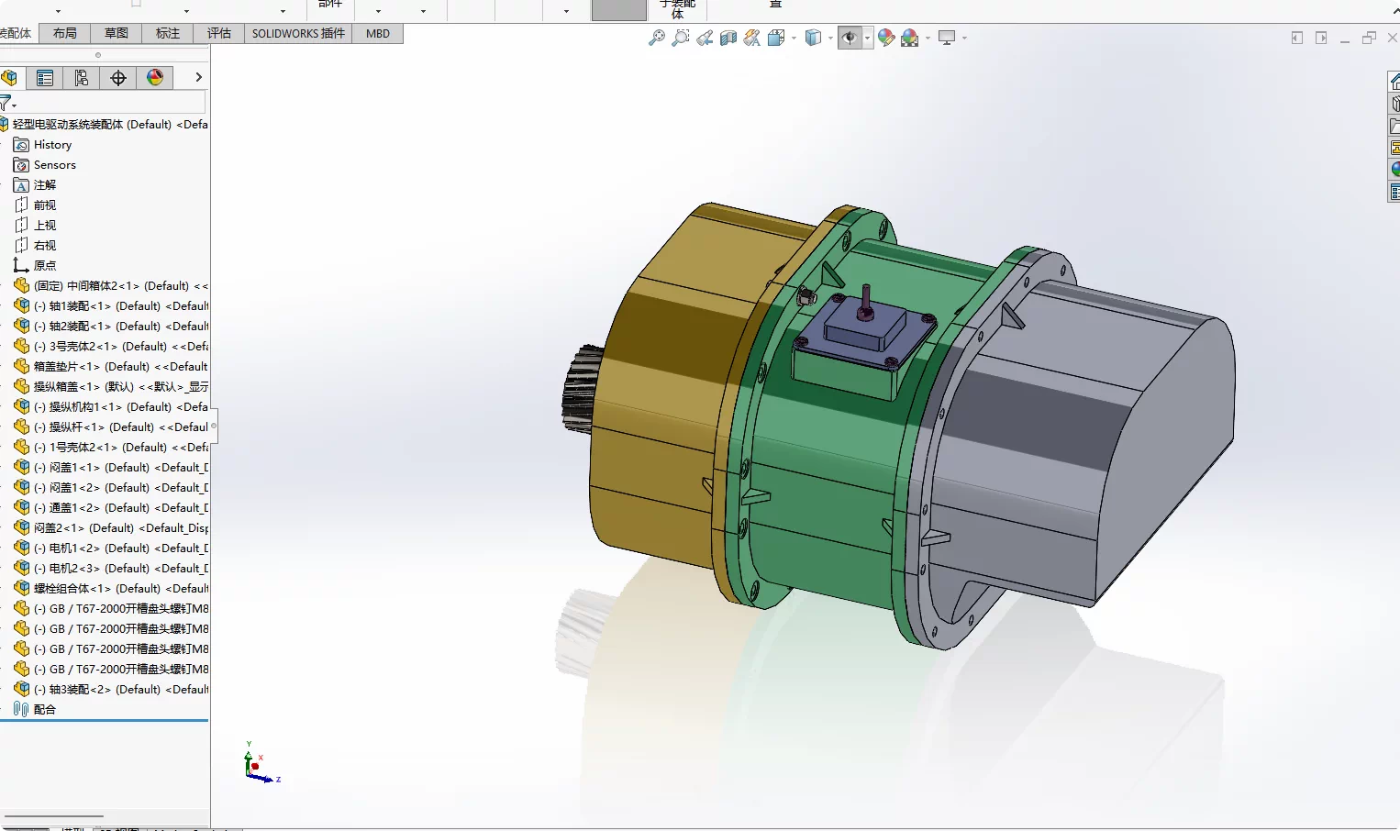Viewport: 1400px width, 831px height.
Task: Click the View Orientation cube icon
Action: 776,38
